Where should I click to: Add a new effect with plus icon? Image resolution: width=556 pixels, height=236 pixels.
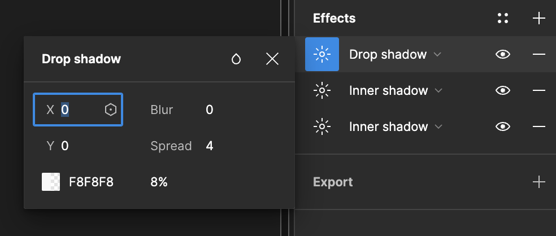539,19
